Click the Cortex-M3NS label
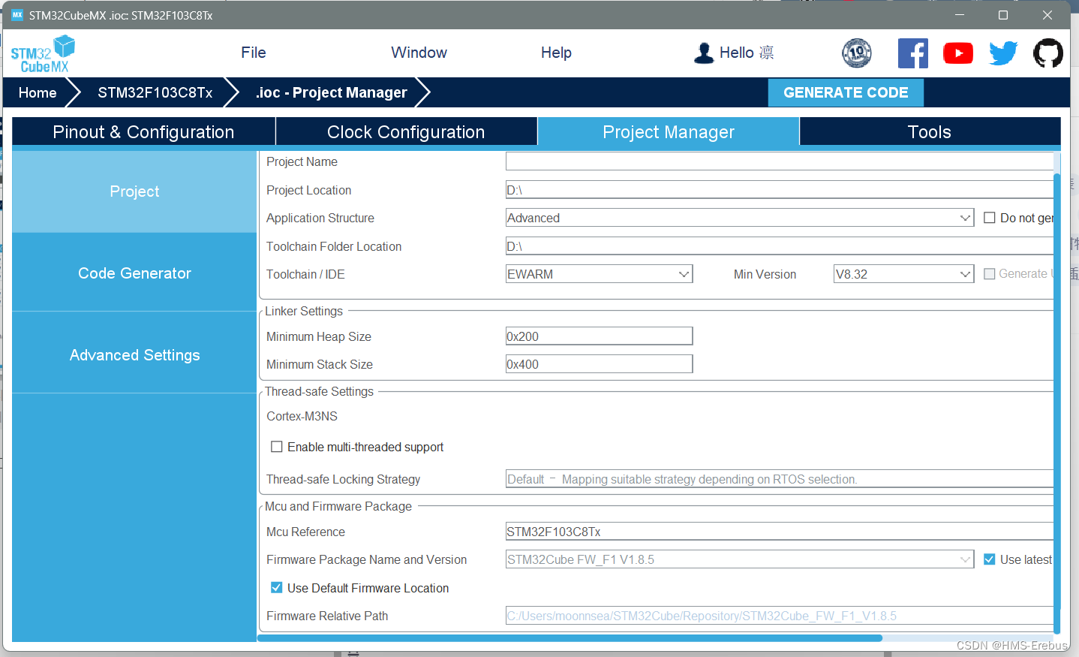1079x657 pixels. tap(302, 416)
